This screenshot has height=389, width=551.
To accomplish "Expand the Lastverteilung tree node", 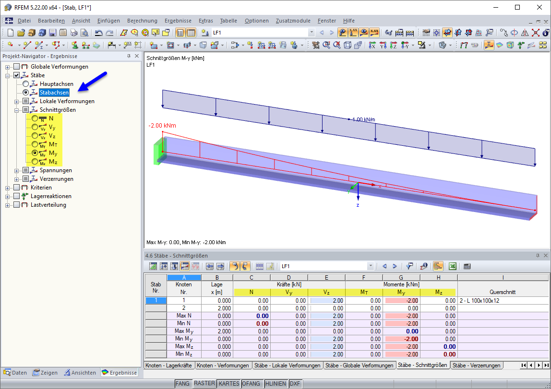I will [x=7, y=205].
